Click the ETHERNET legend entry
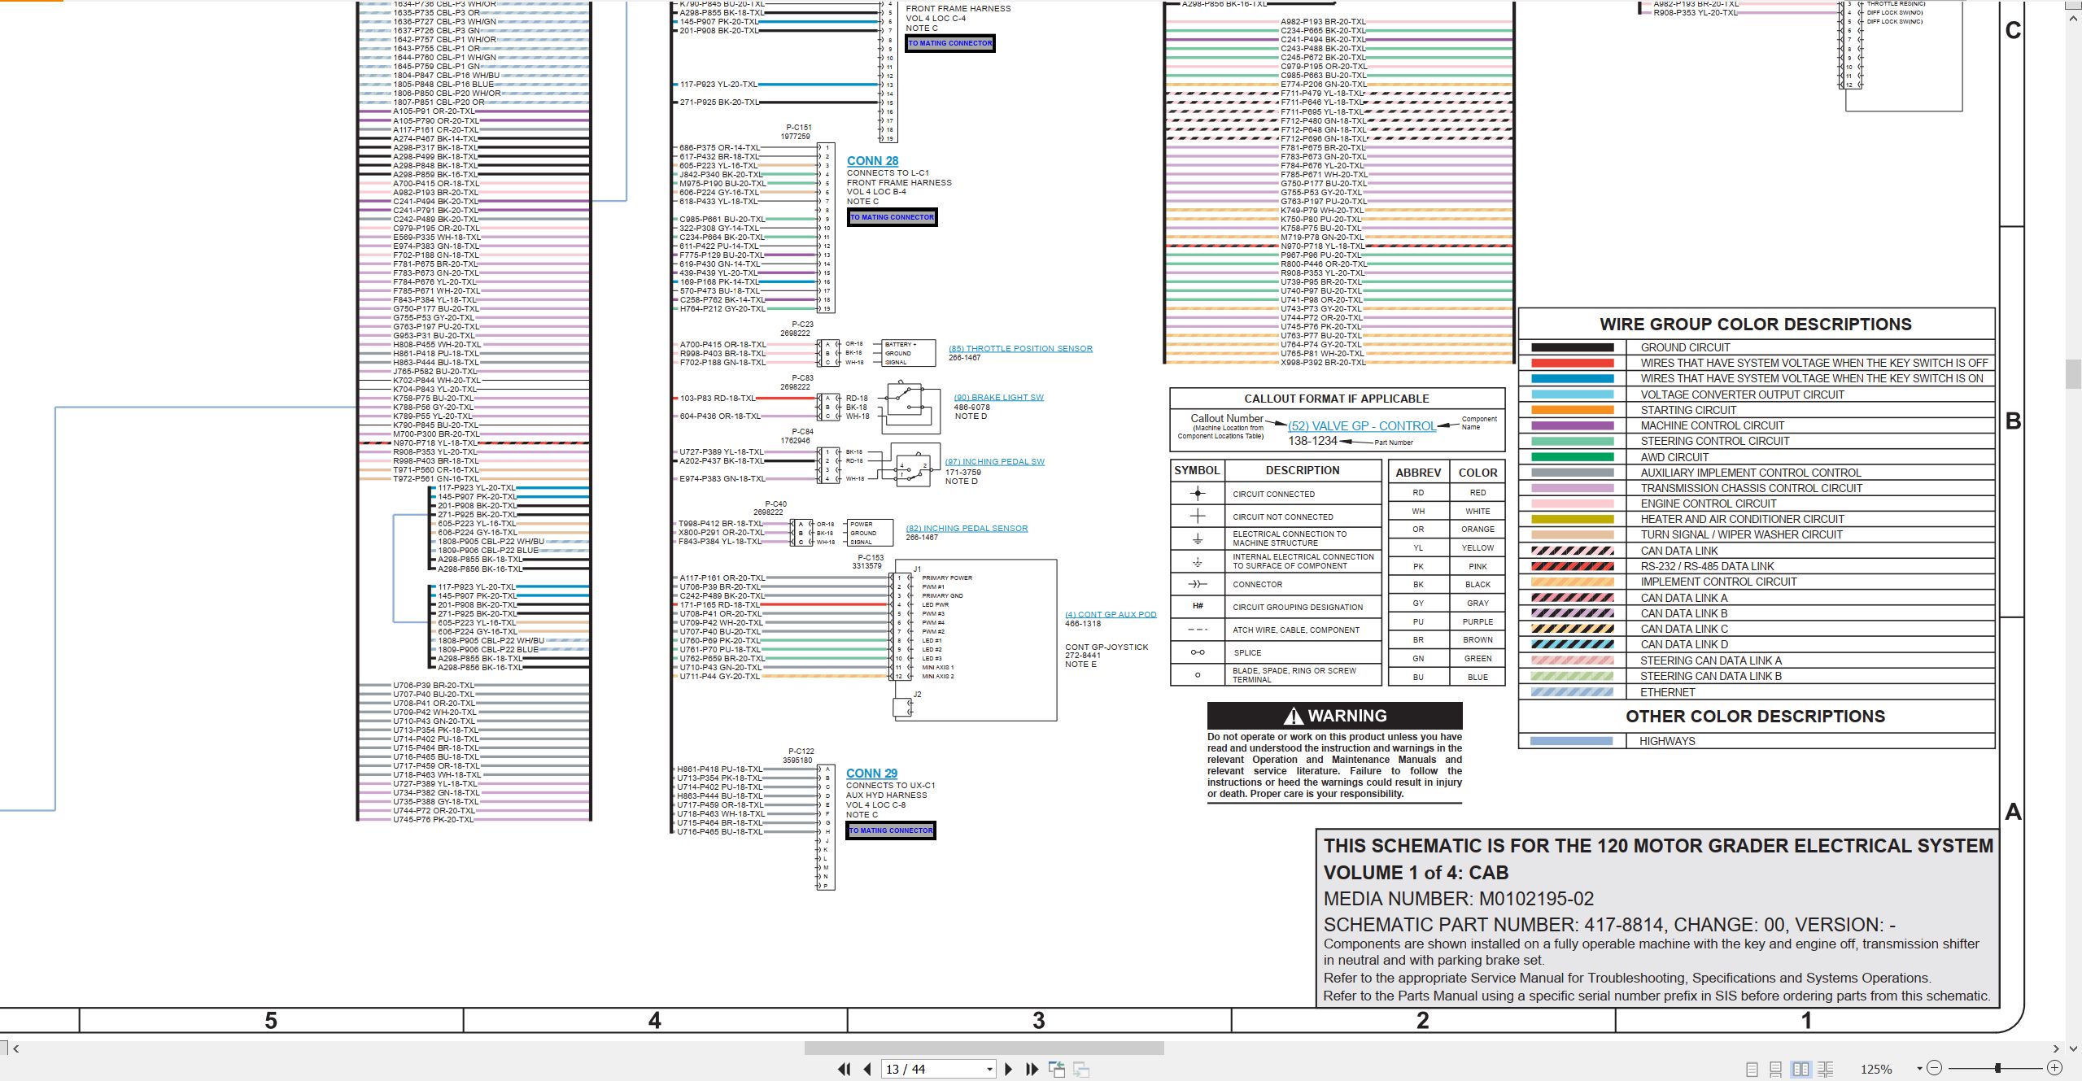The height and width of the screenshot is (1081, 2082). click(1668, 692)
